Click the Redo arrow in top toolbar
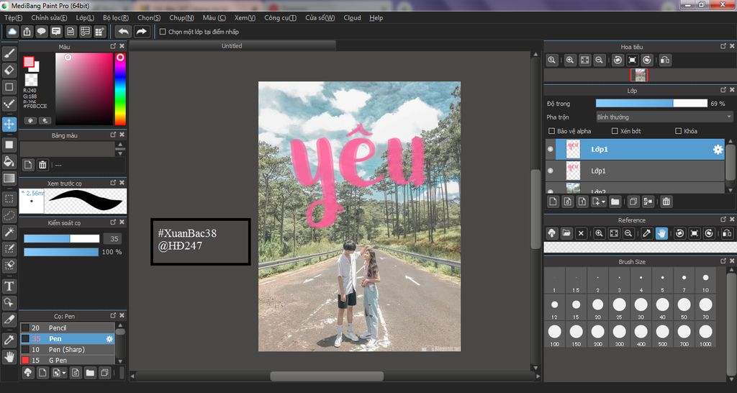 click(141, 32)
